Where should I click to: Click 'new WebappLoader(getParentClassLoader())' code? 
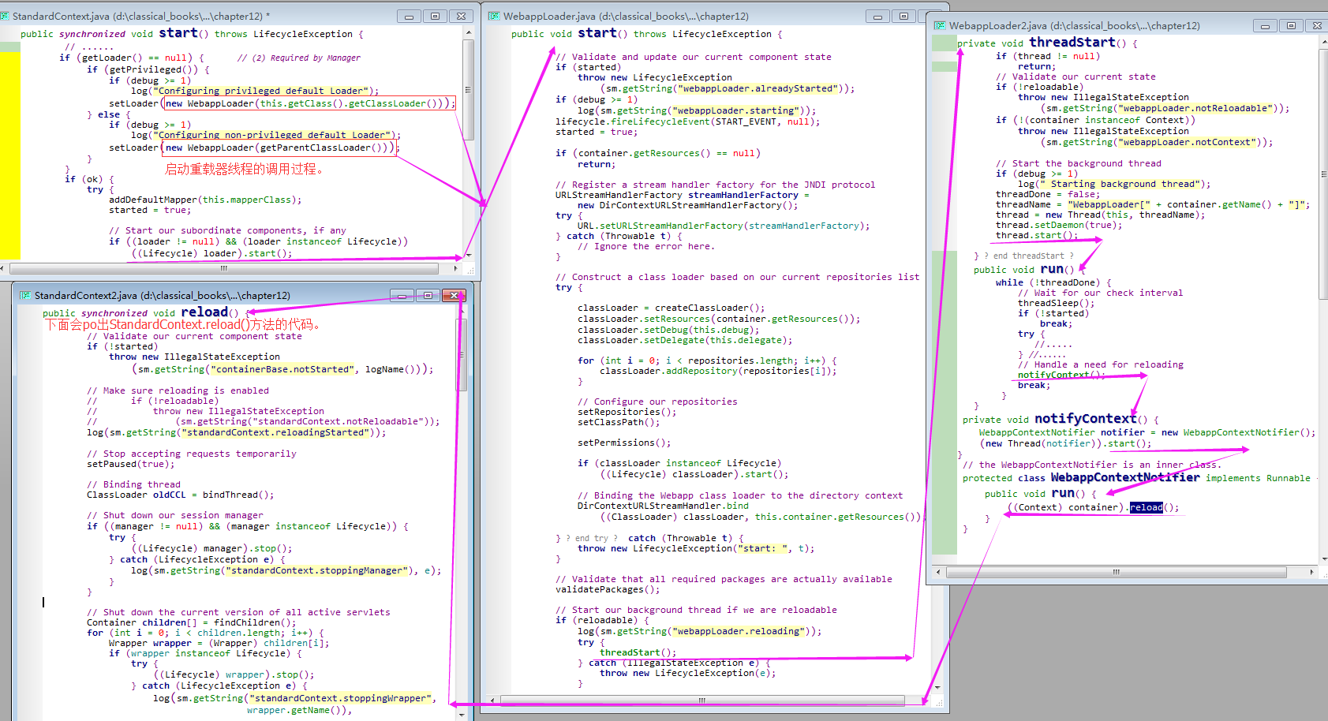[x=279, y=148]
